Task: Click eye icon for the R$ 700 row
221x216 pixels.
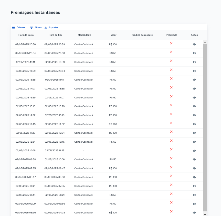Action: [194, 124]
